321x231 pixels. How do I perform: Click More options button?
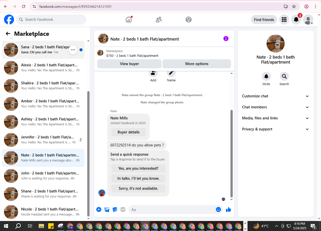click(197, 64)
